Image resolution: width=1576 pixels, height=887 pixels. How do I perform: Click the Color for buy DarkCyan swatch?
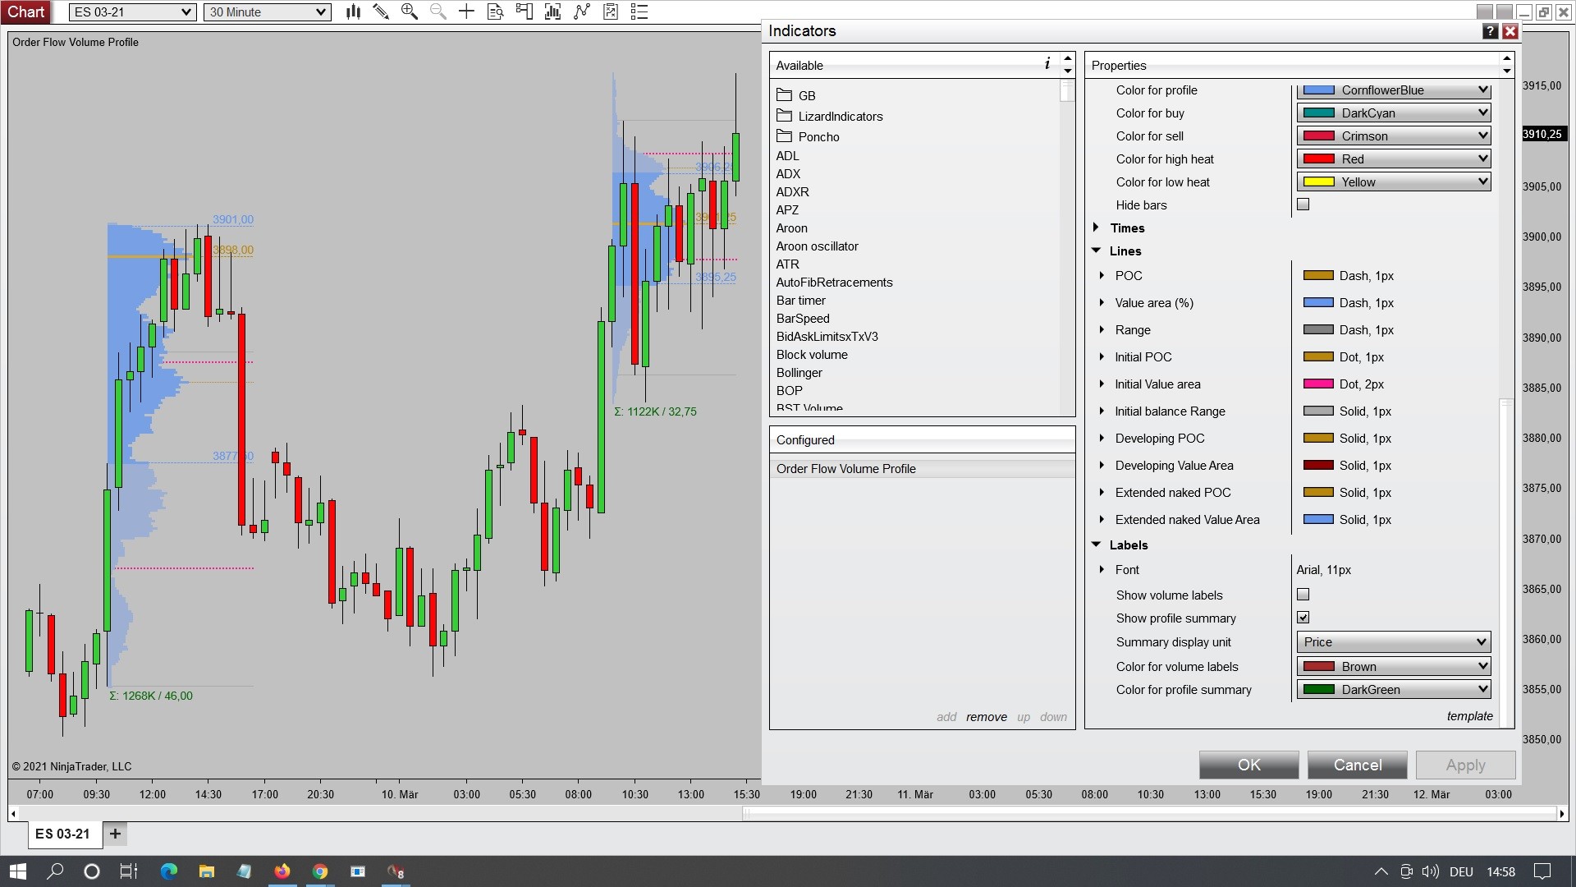pos(1318,113)
